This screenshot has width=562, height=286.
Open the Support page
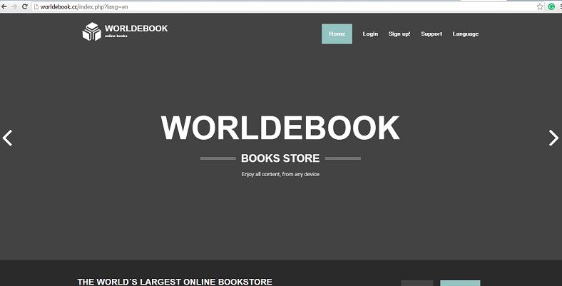click(431, 34)
